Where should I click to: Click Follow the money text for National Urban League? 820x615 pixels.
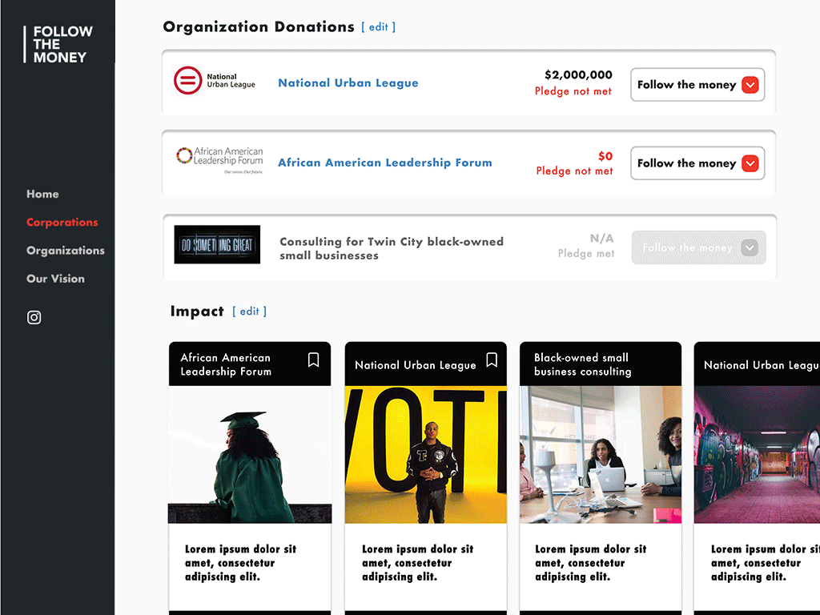point(686,85)
